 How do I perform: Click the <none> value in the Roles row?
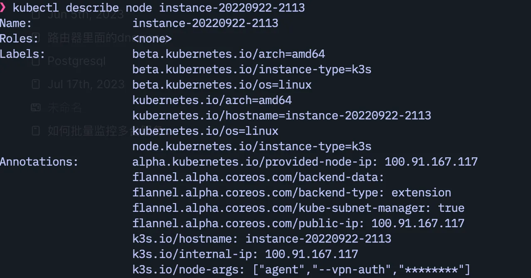[152, 39]
